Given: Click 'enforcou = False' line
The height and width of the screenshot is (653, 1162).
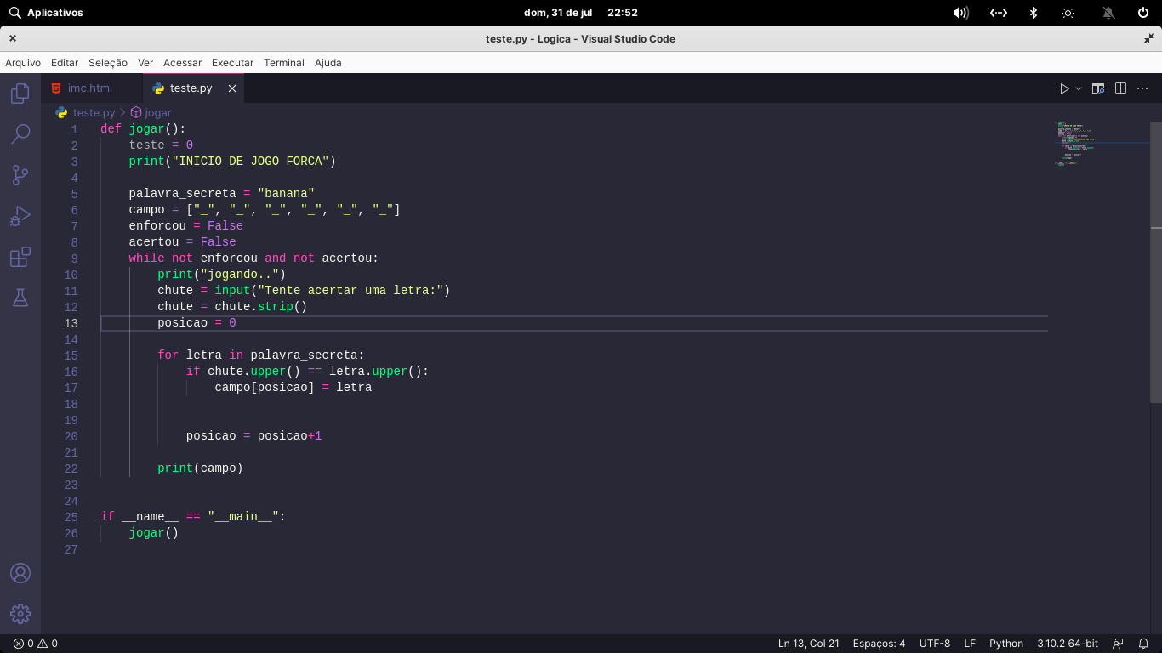Looking at the screenshot, I should point(186,226).
